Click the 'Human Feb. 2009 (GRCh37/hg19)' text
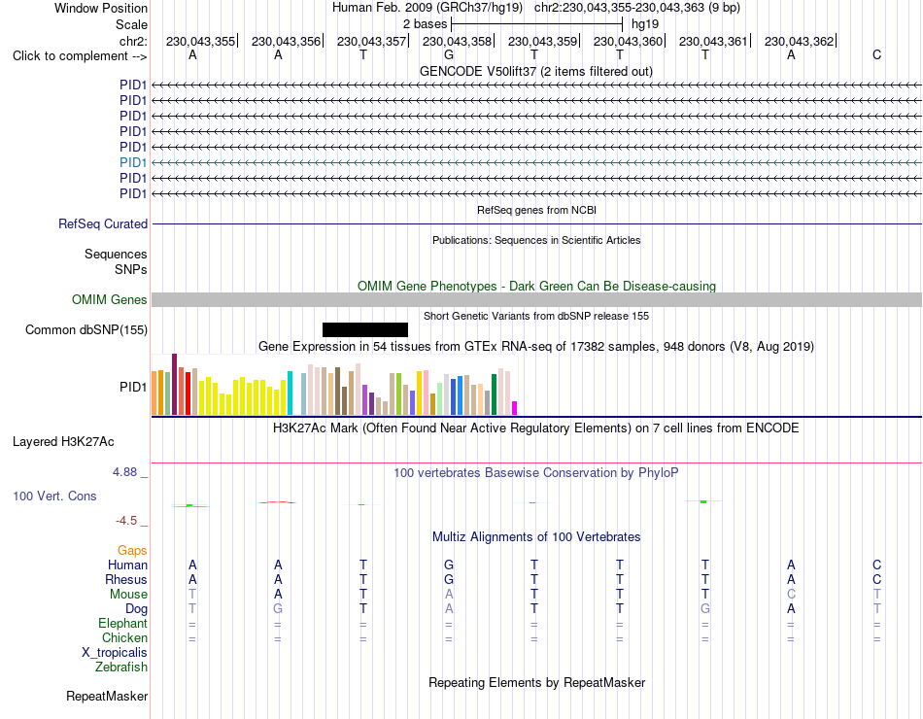923x719 pixels. tap(427, 8)
